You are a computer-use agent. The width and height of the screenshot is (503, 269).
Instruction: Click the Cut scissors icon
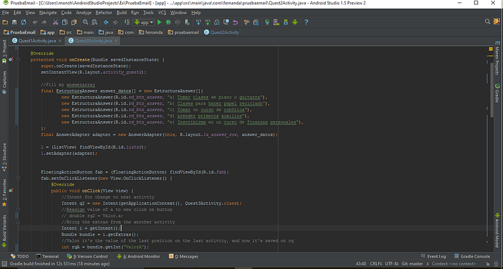pyautogui.click(x=55, y=22)
